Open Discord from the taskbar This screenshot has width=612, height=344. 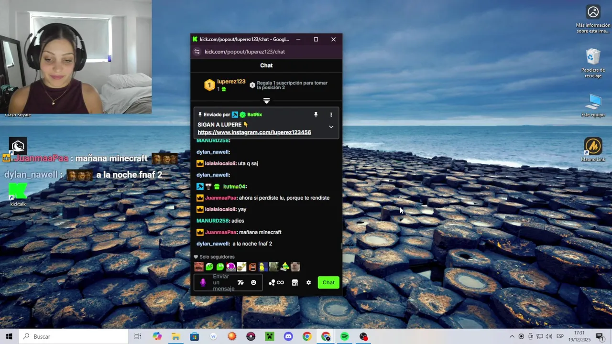[x=288, y=336]
